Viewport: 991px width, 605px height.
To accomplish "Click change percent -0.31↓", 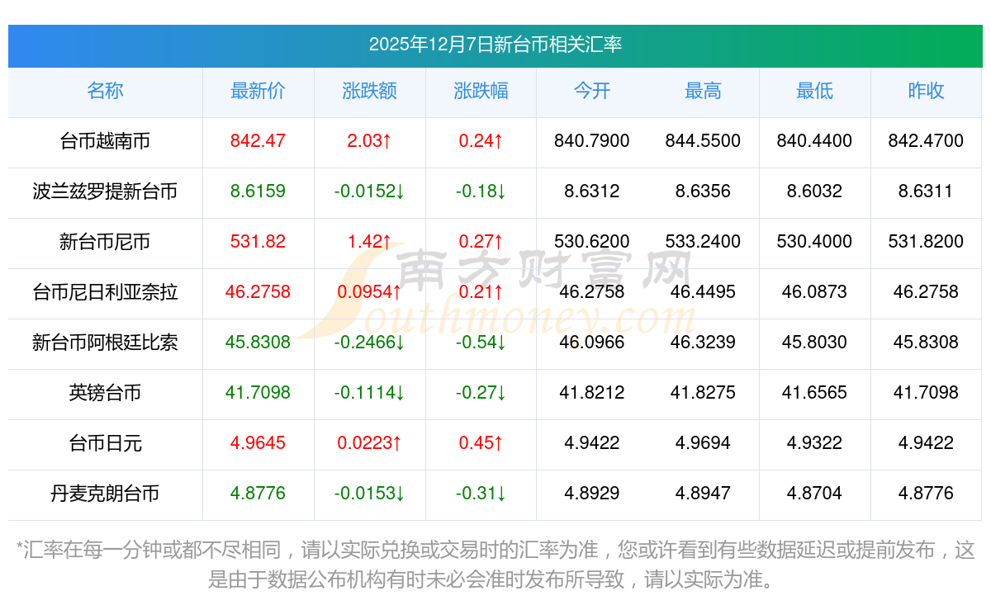I will click(481, 494).
